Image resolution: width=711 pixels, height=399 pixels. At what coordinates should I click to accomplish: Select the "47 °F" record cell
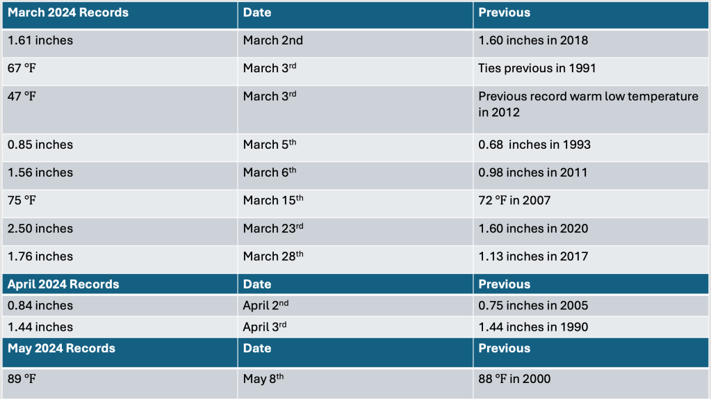(x=22, y=97)
